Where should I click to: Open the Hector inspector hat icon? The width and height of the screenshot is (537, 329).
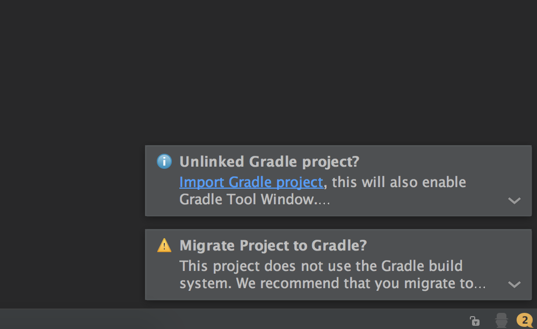(x=502, y=320)
